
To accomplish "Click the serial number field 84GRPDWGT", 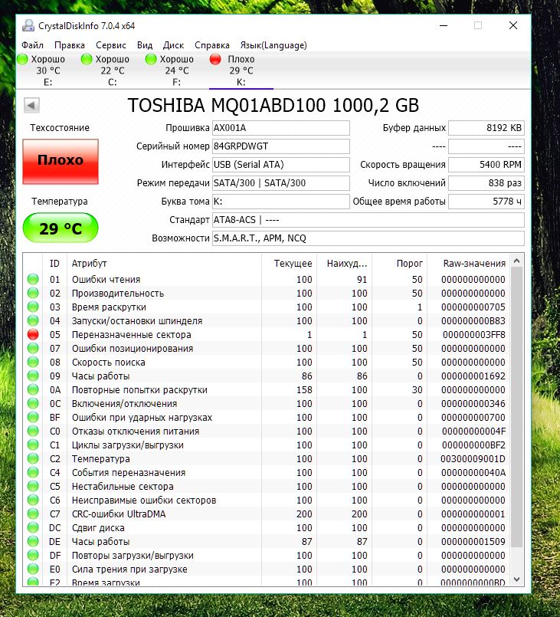I will pos(281,146).
